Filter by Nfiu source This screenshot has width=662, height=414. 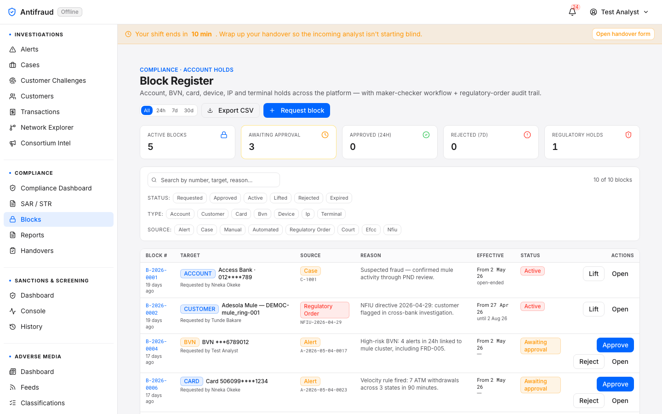(x=392, y=230)
